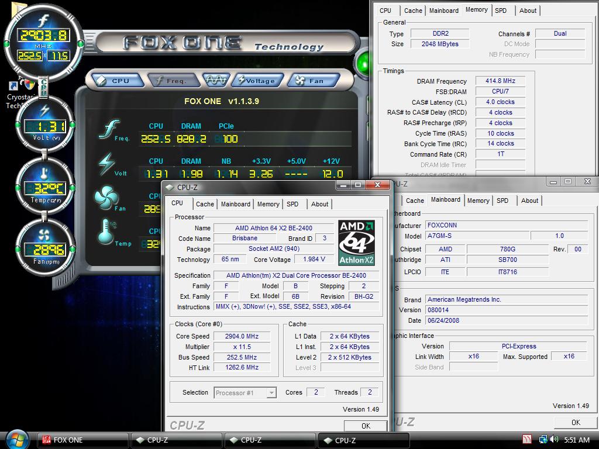Click the PCIe 100 readout in Fox One
Viewport: 599px width, 449px height.
coord(226,139)
